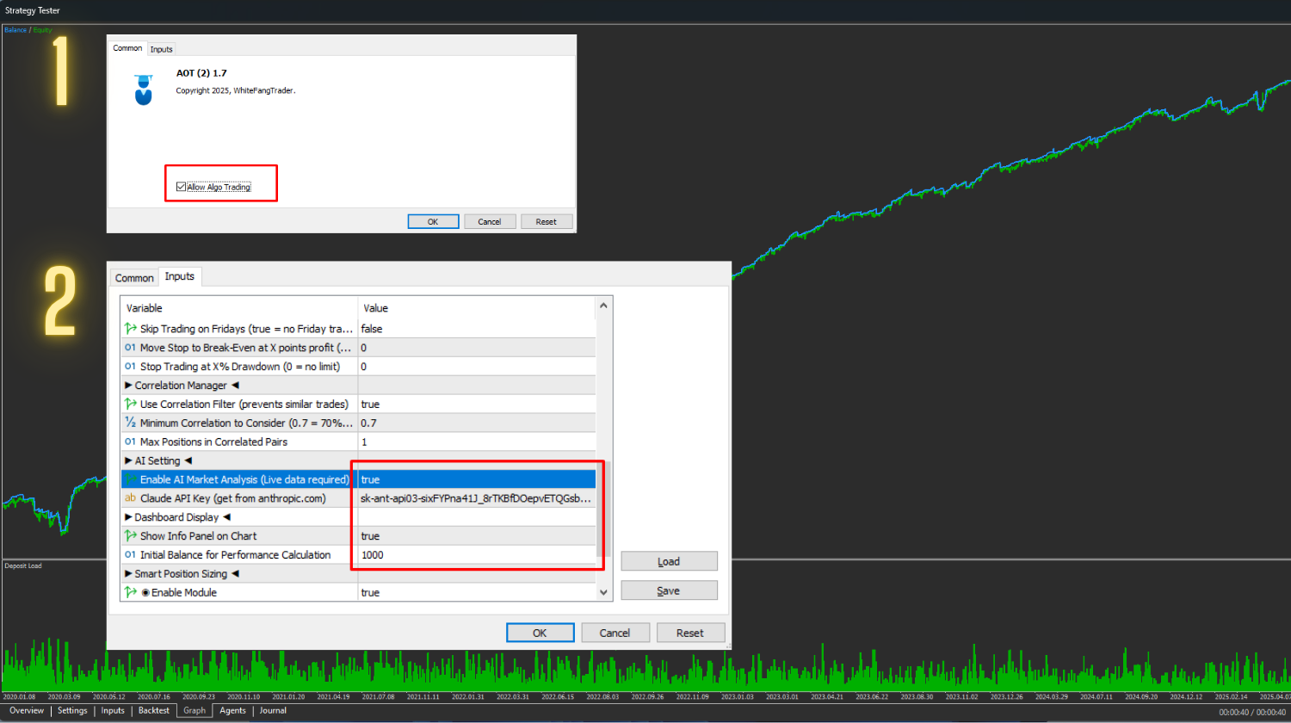Click the 0.7 value for Minimum Correlation
Image resolution: width=1291 pixels, height=723 pixels.
coord(477,423)
